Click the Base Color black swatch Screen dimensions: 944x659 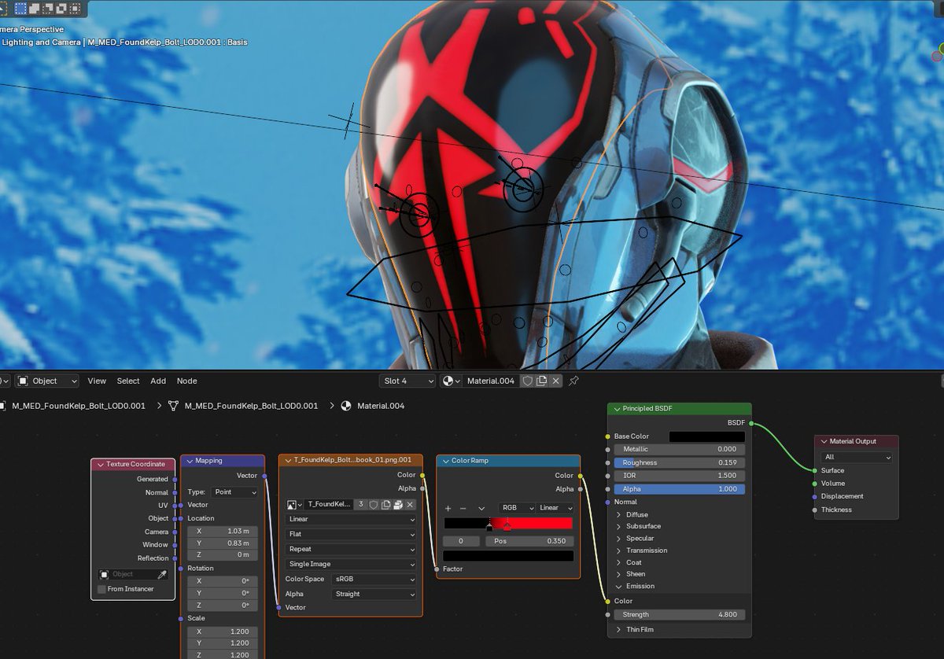point(706,436)
